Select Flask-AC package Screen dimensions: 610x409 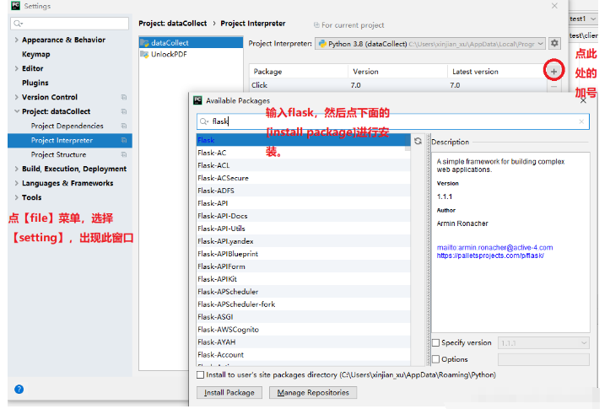(x=303, y=153)
